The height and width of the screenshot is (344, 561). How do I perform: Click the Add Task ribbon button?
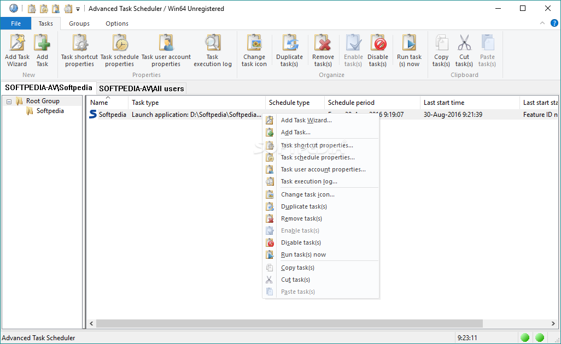(x=42, y=51)
